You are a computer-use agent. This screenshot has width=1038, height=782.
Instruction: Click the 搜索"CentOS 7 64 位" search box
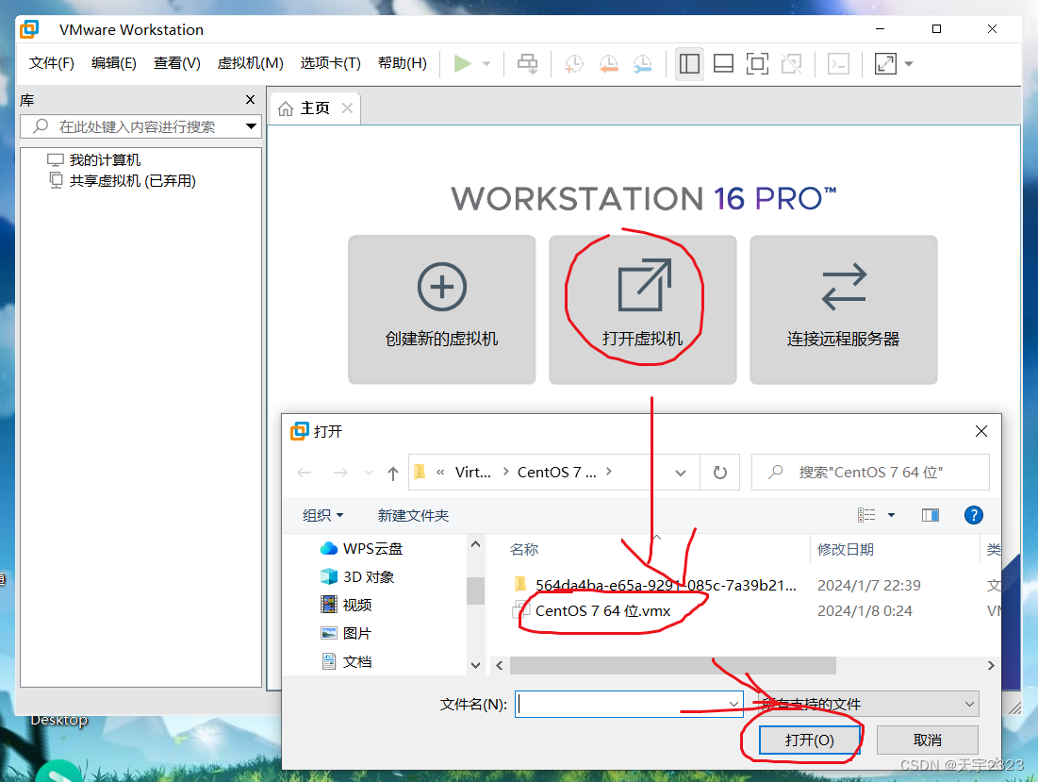coord(870,472)
